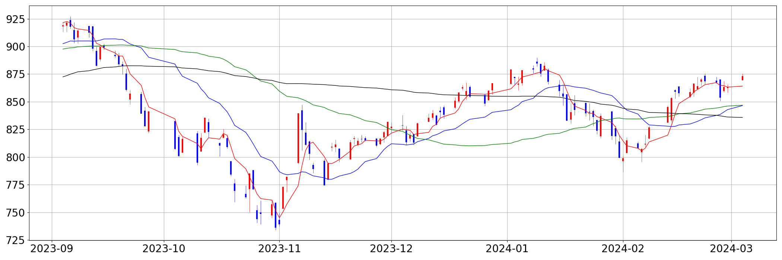Click the 900 y-axis price label
The height and width of the screenshot is (260, 782).
click(x=16, y=47)
